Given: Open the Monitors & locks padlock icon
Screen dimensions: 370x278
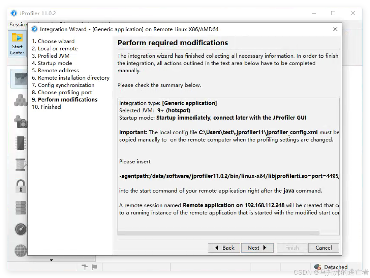Looking at the screenshot, I should tap(21, 186).
